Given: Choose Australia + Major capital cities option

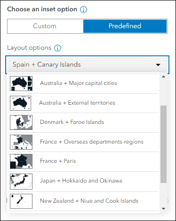Looking at the screenshot, I should pyautogui.click(x=83, y=84).
